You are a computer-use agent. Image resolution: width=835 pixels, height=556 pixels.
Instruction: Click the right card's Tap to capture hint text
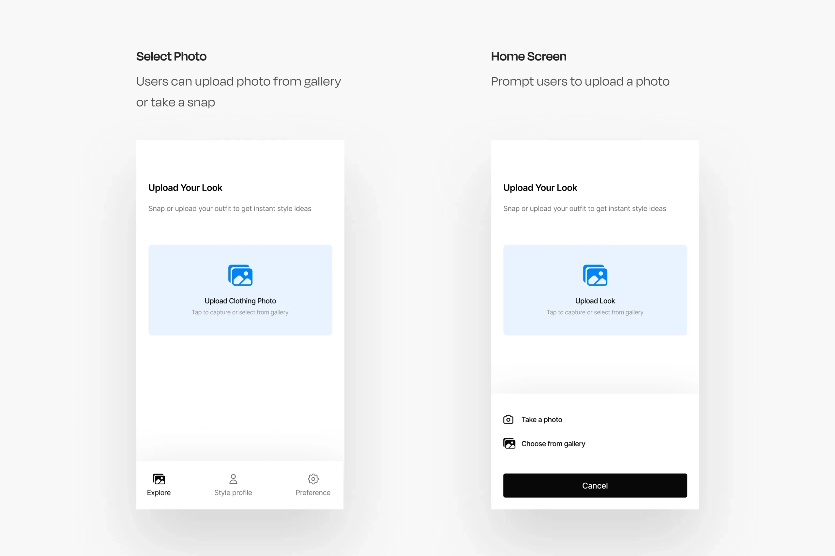click(x=595, y=312)
